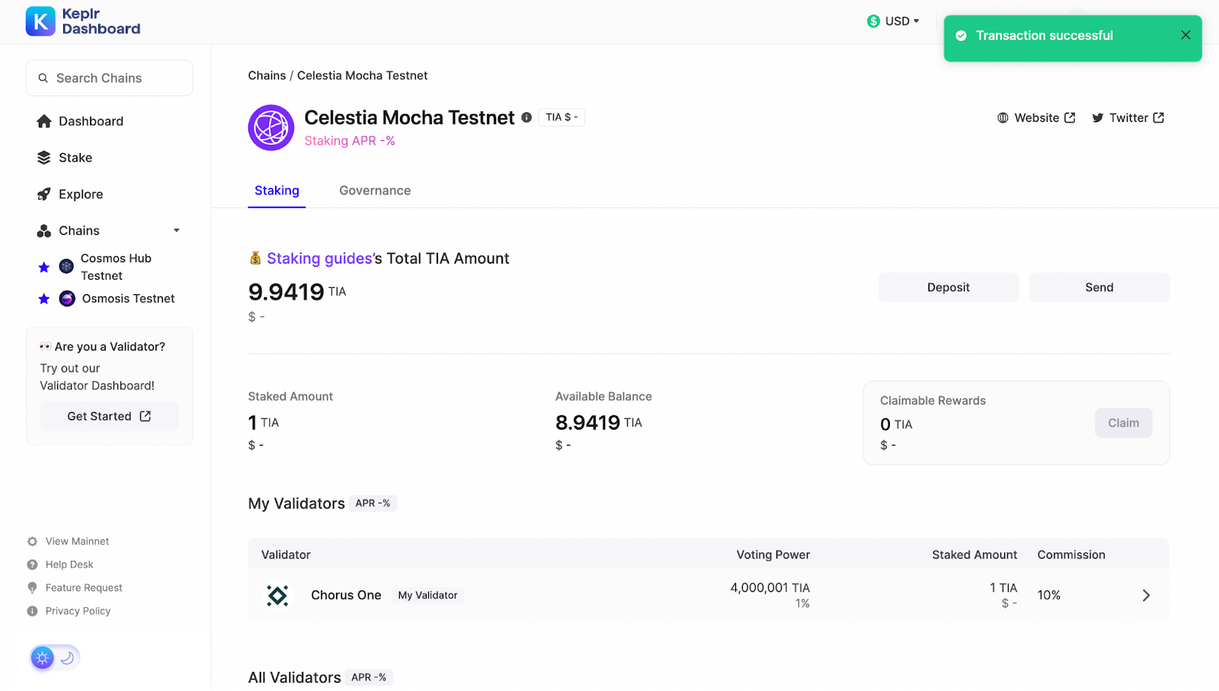Viewport: 1219px width, 691px height.
Task: Expand Chorus One validator row chevron
Action: point(1146,596)
